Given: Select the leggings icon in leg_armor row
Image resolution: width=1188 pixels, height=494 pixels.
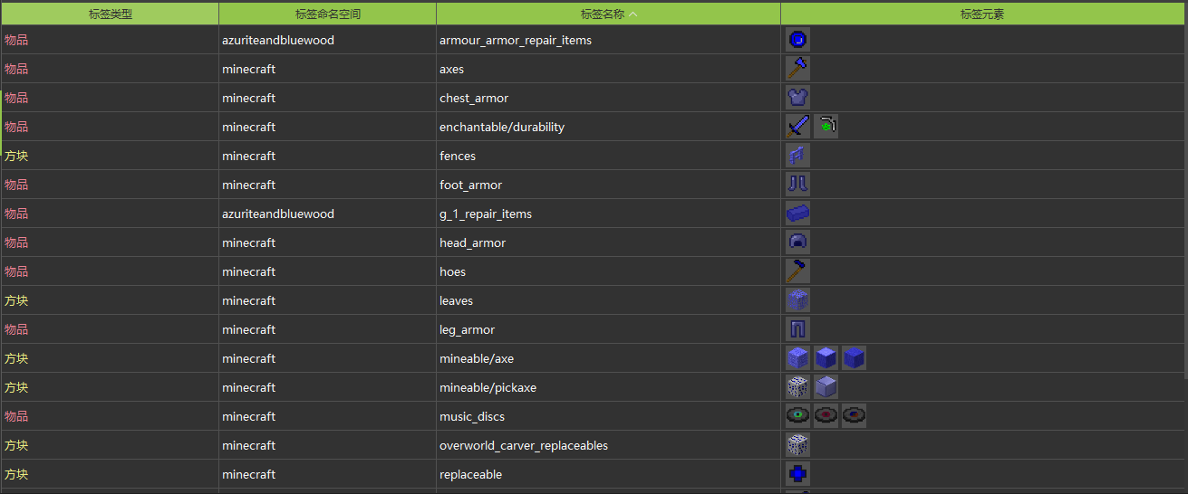Looking at the screenshot, I should coord(797,329).
